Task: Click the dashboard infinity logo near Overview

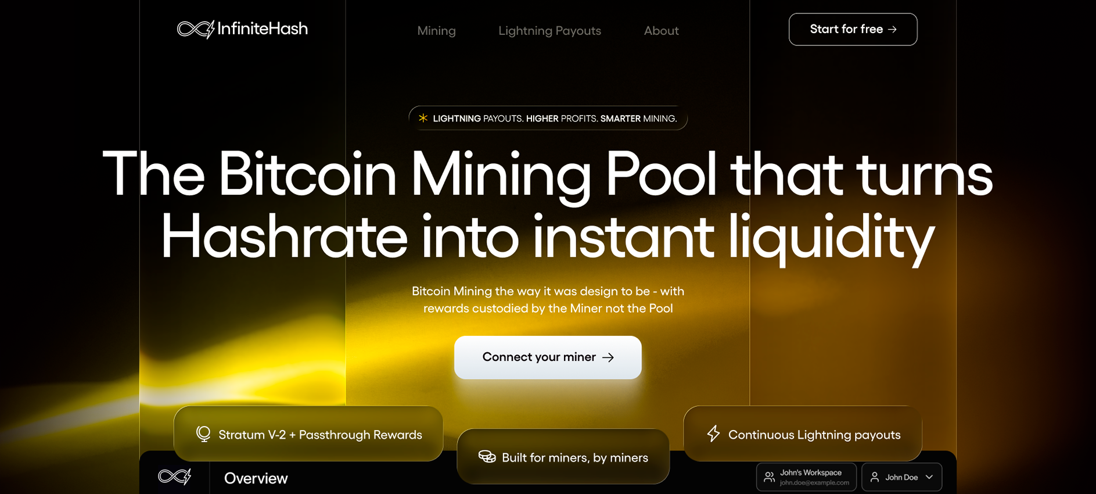Action: pyautogui.click(x=175, y=477)
